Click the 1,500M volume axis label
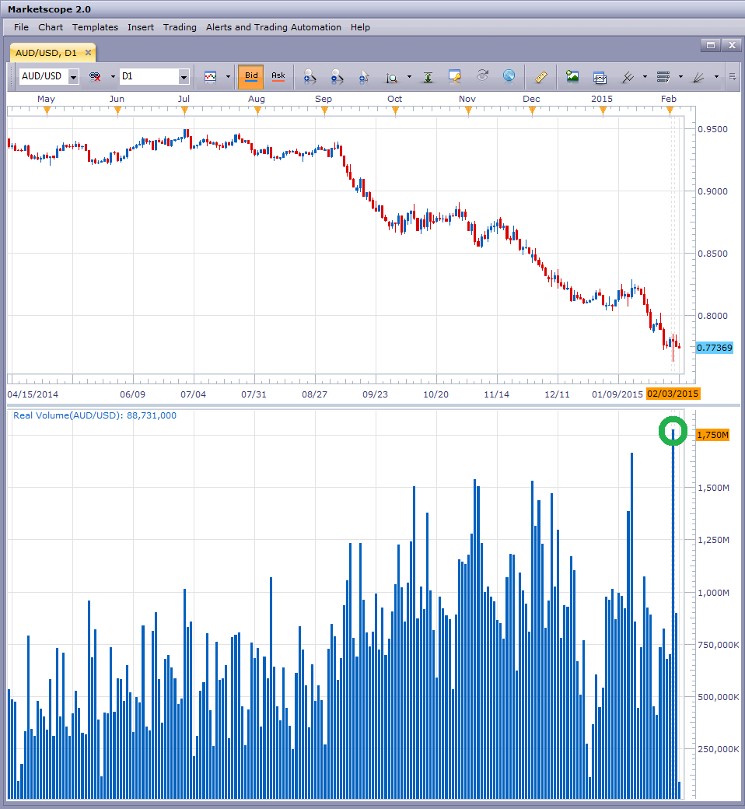 click(714, 488)
